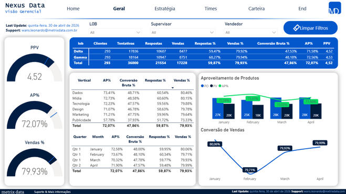
Task: Click the AP% gauge showing 72.07%
Action: 35,115
